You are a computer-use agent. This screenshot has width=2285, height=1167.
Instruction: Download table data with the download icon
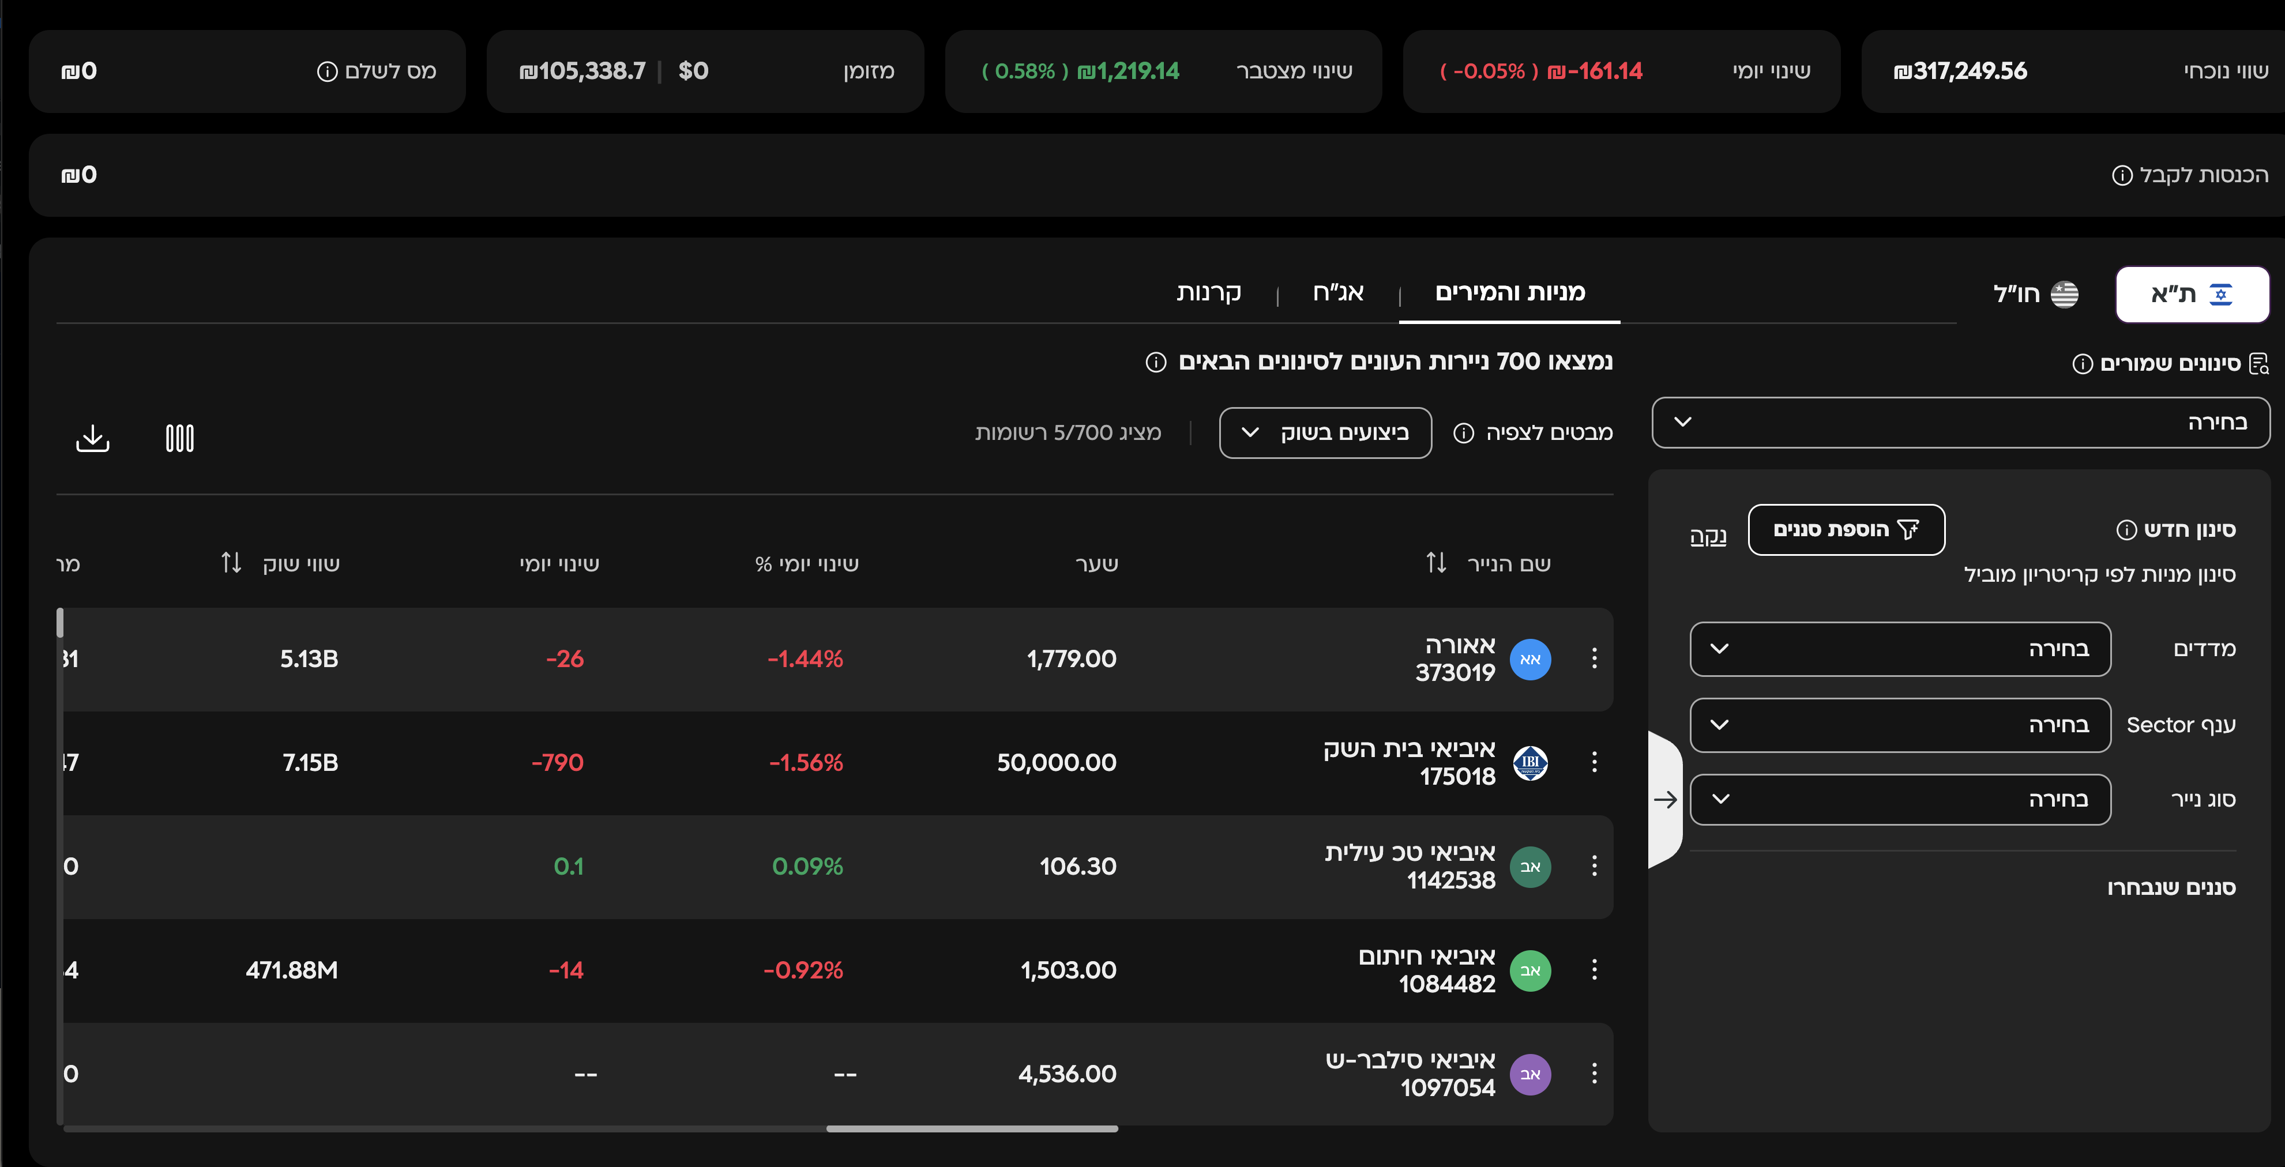[x=92, y=437]
